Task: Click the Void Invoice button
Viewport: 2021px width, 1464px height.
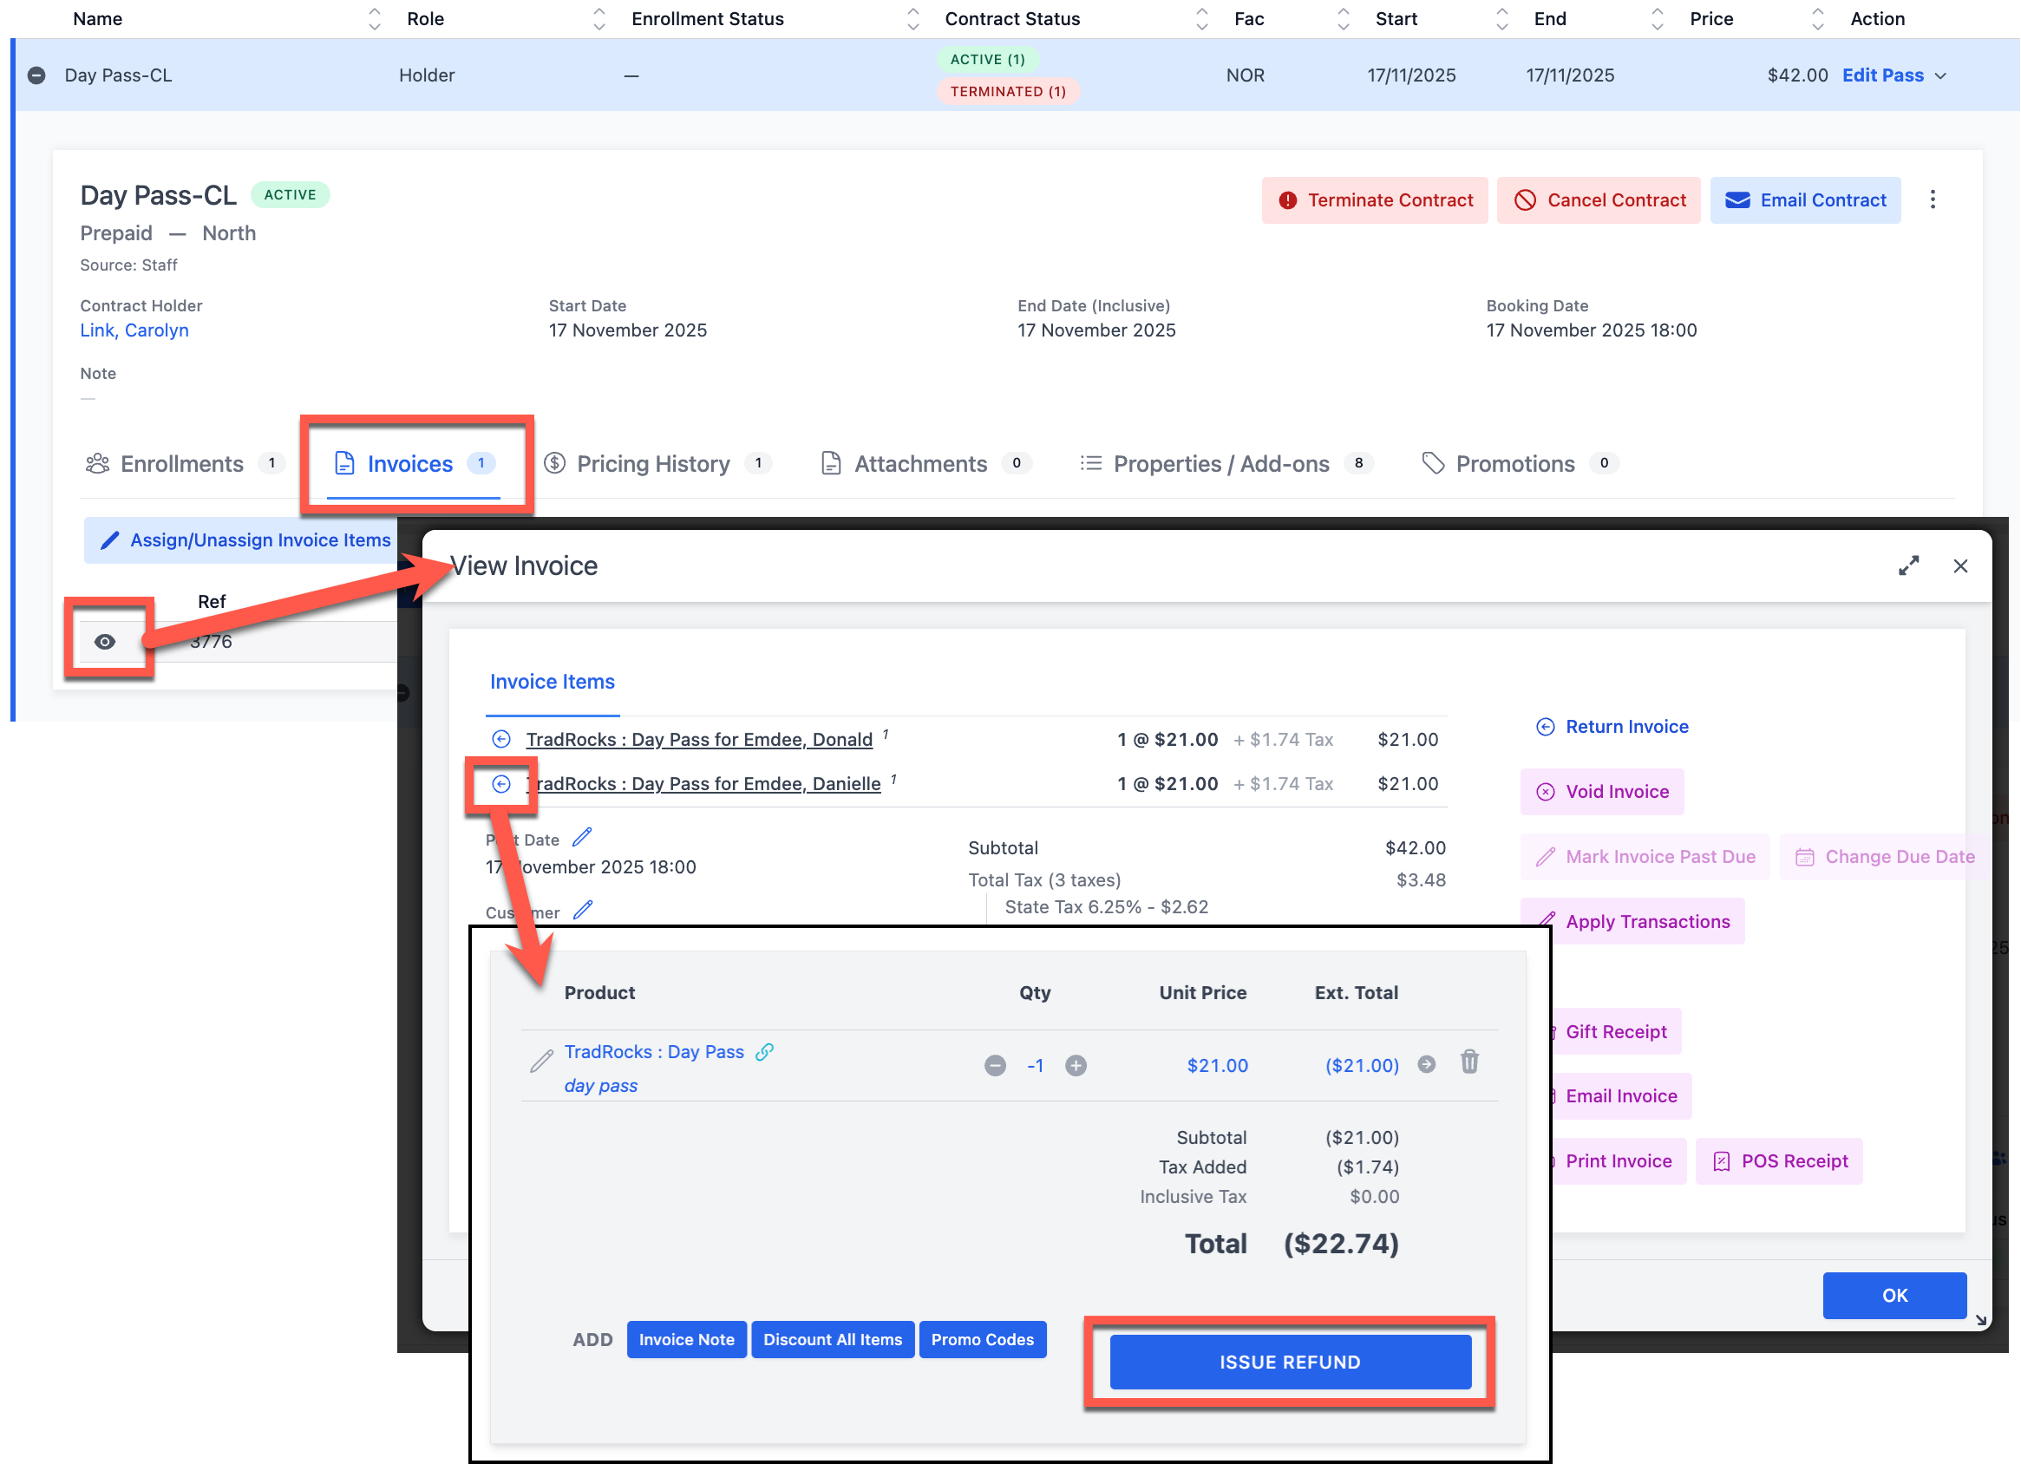Action: click(x=1601, y=792)
